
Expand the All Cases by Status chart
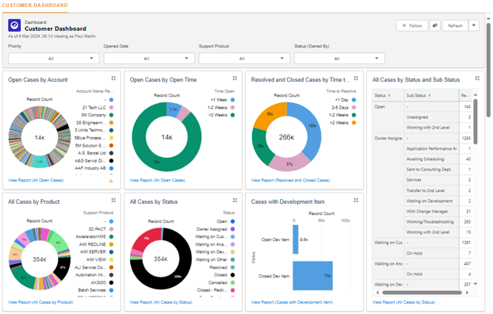pyautogui.click(x=235, y=200)
